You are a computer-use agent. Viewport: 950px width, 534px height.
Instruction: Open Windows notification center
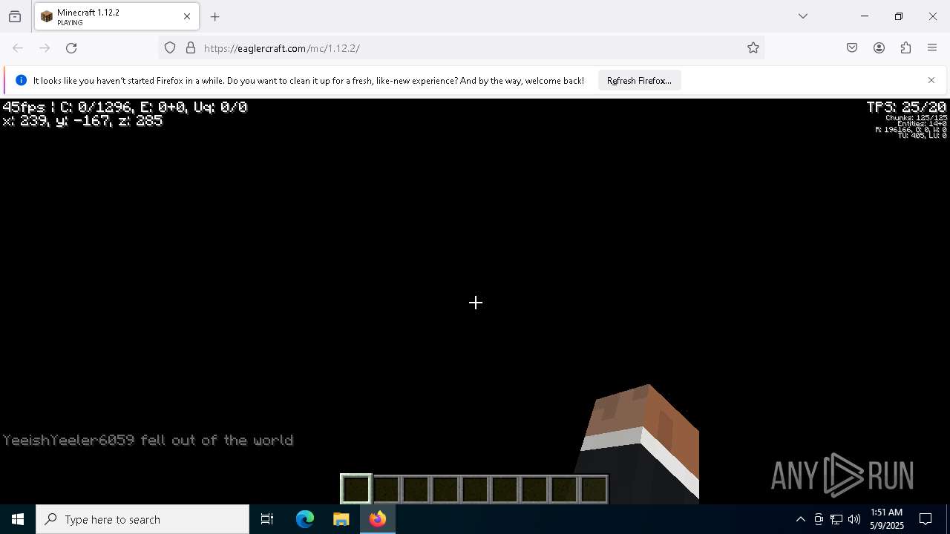[x=926, y=519]
